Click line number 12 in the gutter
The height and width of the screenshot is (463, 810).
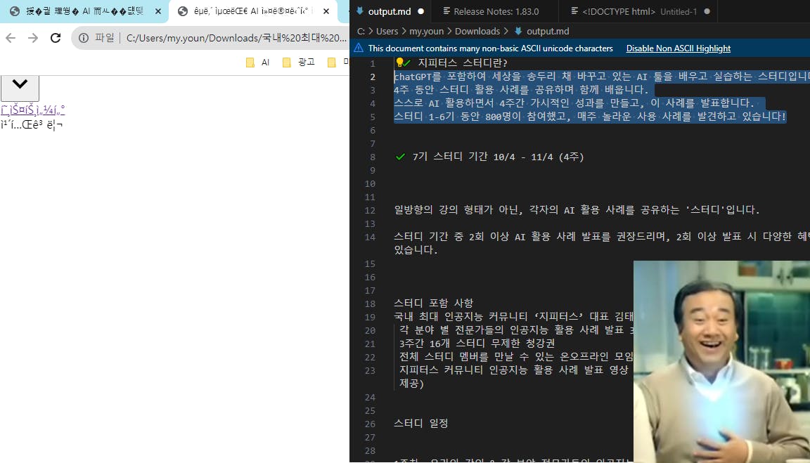click(370, 210)
